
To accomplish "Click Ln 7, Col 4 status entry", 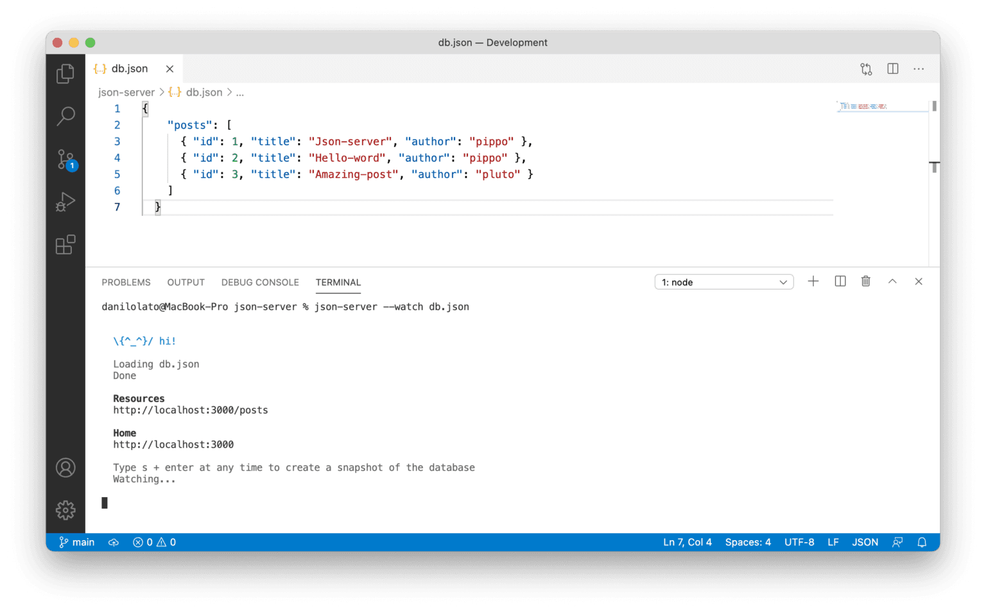I will point(688,543).
